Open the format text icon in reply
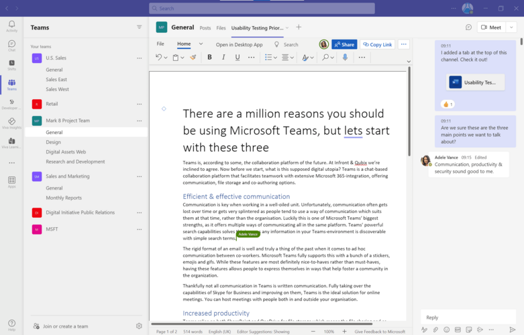 click(425, 330)
